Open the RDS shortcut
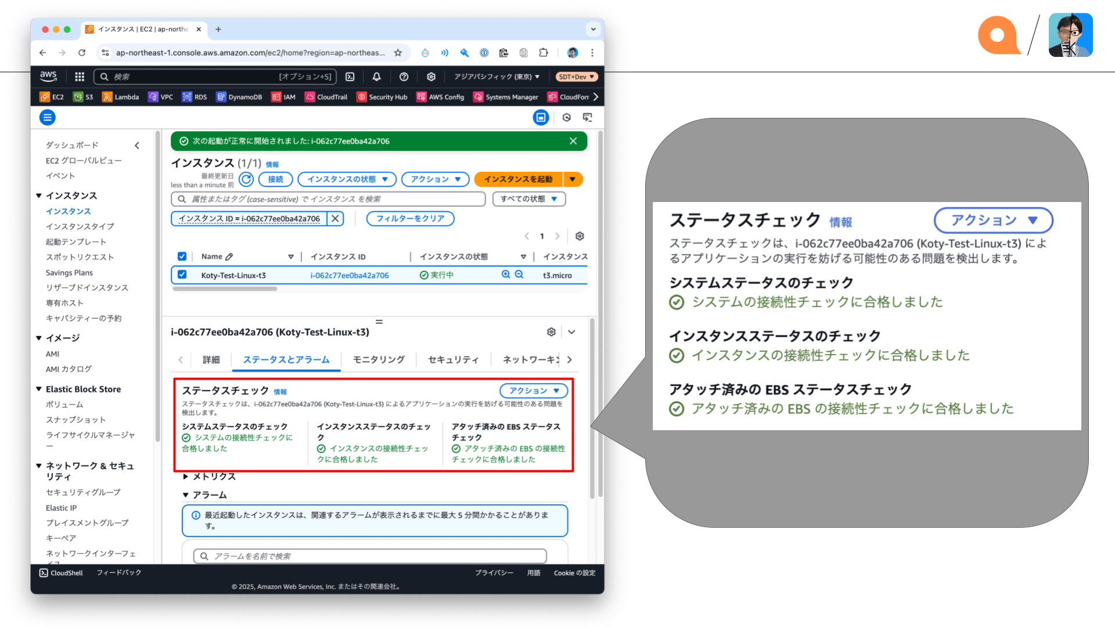 tap(195, 97)
